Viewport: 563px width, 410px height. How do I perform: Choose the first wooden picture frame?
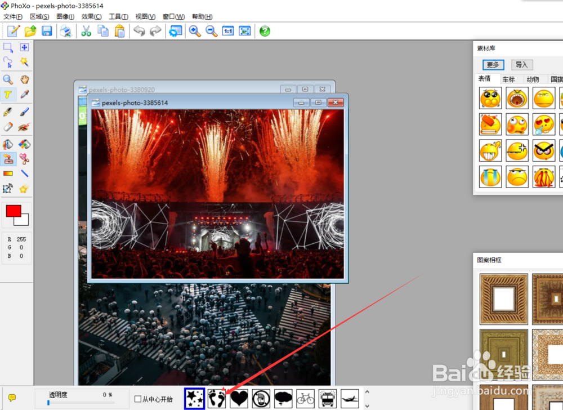504,299
